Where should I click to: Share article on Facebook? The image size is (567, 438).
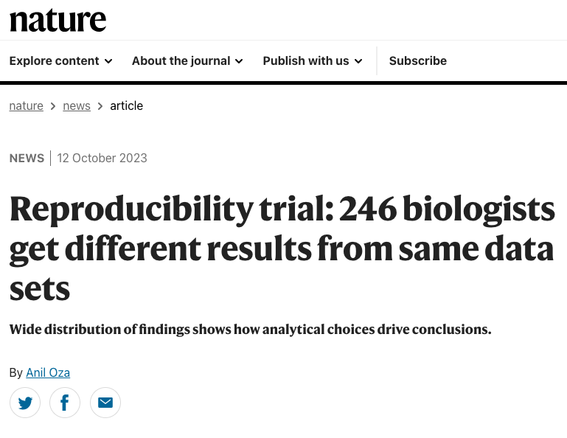click(x=65, y=403)
